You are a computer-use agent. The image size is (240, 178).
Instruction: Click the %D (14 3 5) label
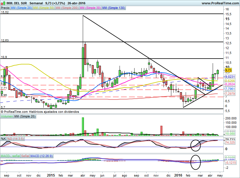16,139
